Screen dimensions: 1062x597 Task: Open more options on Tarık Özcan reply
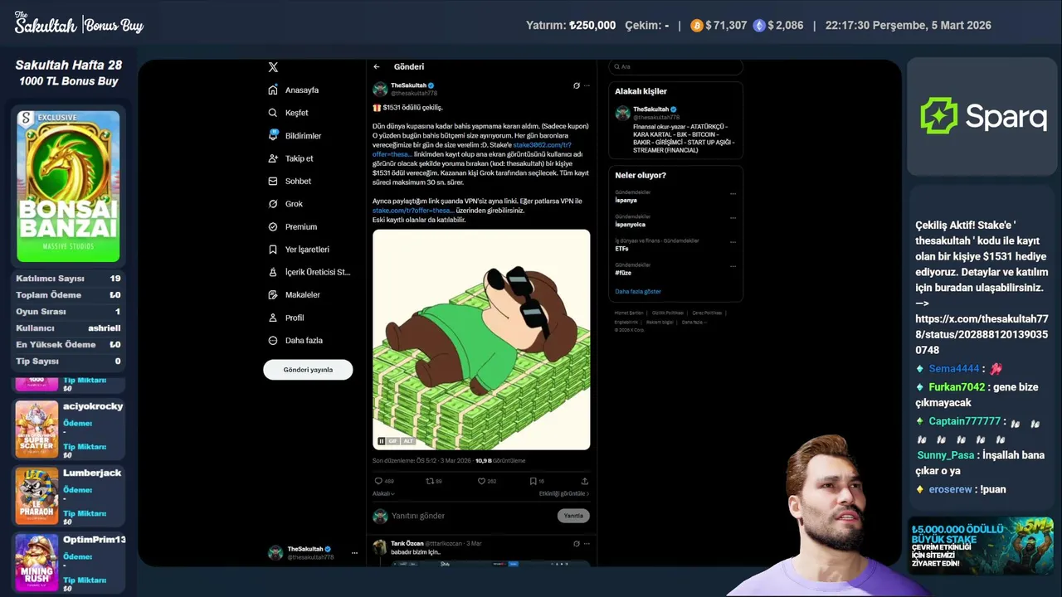(x=587, y=543)
